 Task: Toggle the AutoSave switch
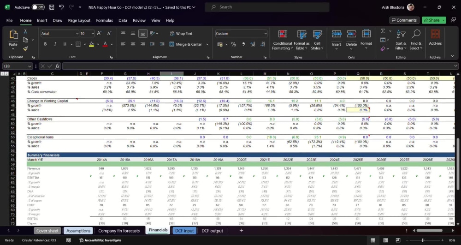(38, 7)
